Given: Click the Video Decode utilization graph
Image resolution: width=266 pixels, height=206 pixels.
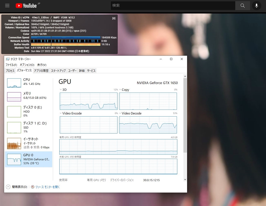Looking at the screenshot, I should 148,125.
